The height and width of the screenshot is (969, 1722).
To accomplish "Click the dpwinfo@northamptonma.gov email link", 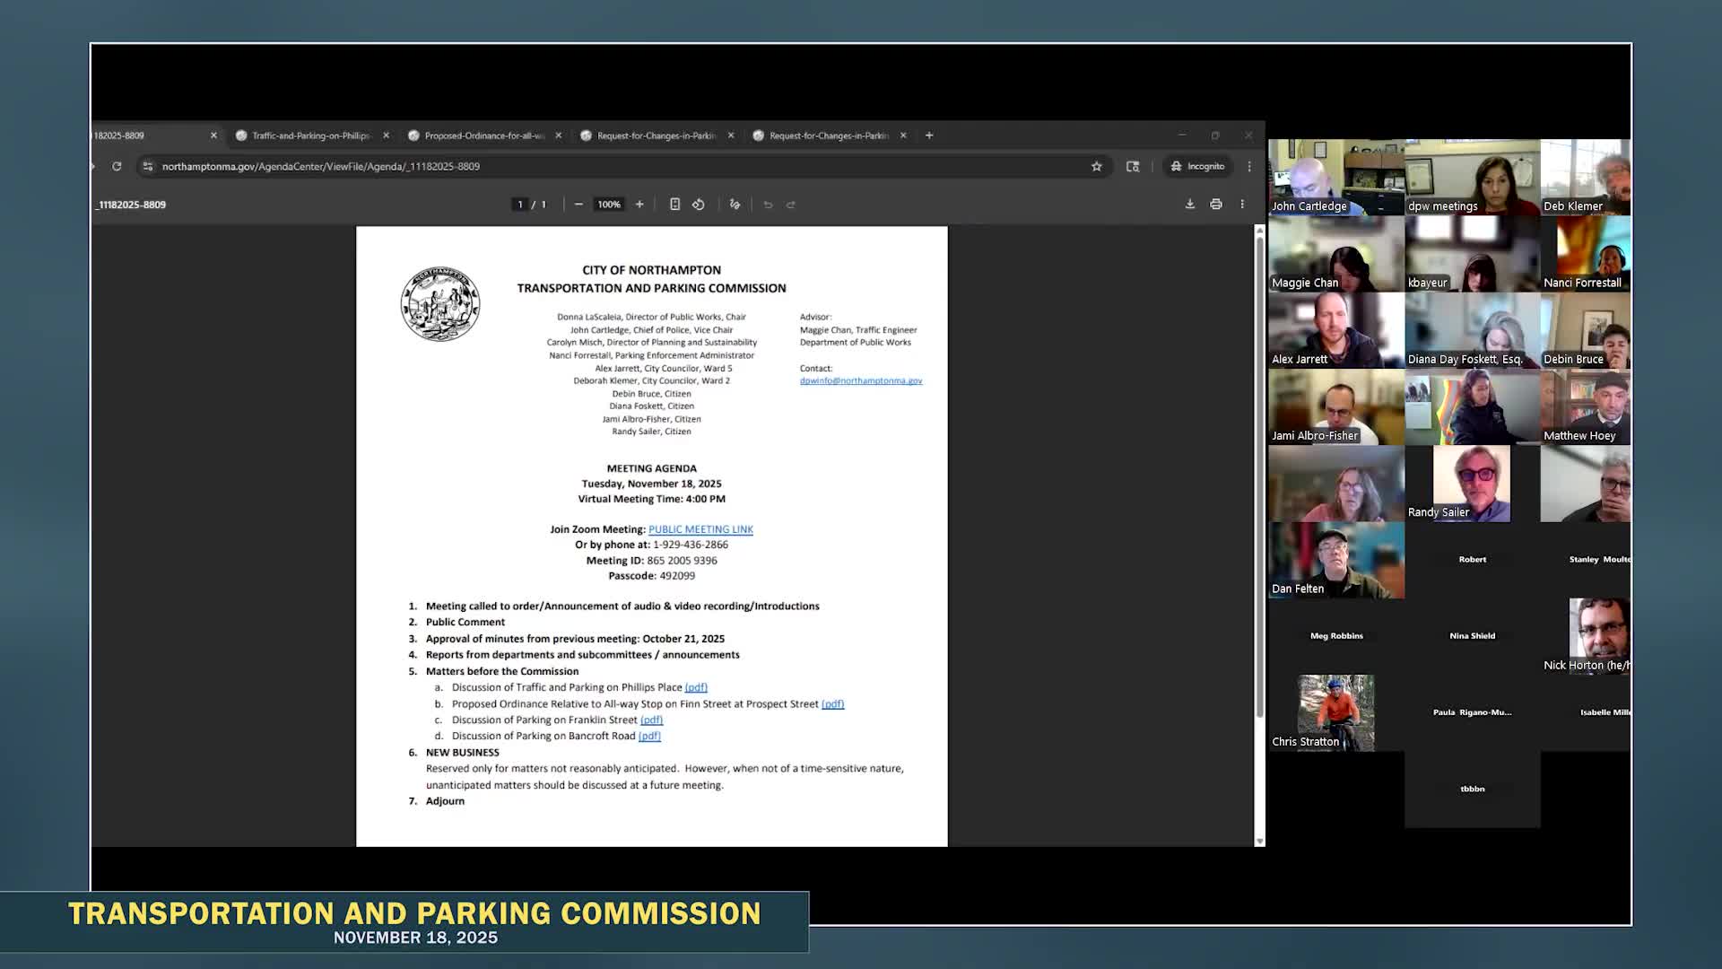I will 860,380.
